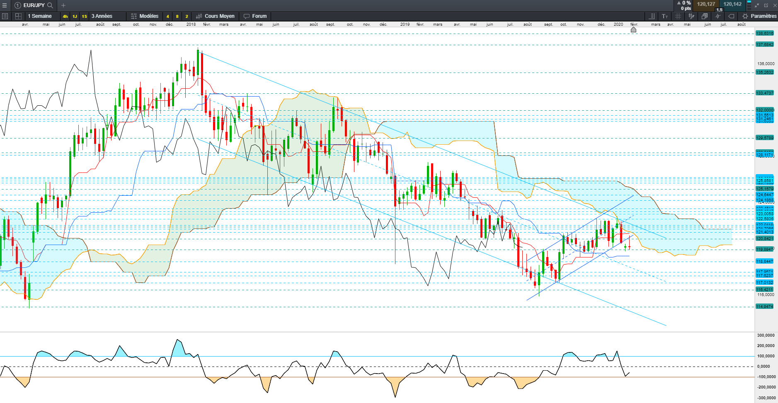Screen dimensions: 778x403
Task: Apply saved model number 8
Action: 177,16
